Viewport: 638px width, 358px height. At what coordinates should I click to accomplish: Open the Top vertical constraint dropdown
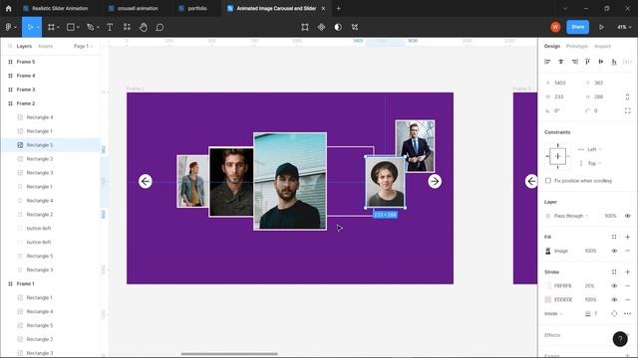pyautogui.click(x=590, y=163)
